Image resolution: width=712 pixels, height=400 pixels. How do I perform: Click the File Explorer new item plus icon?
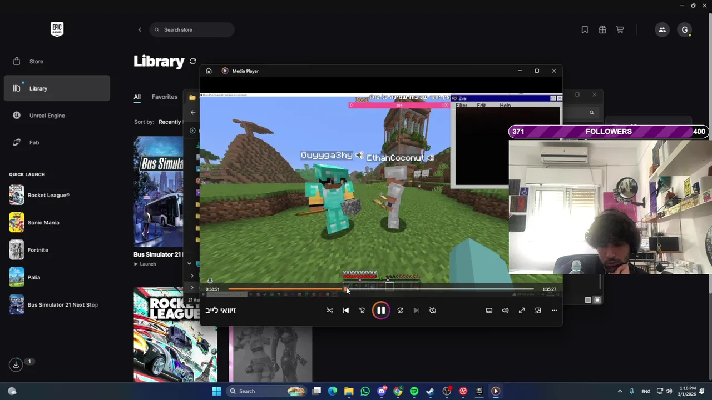click(x=192, y=131)
